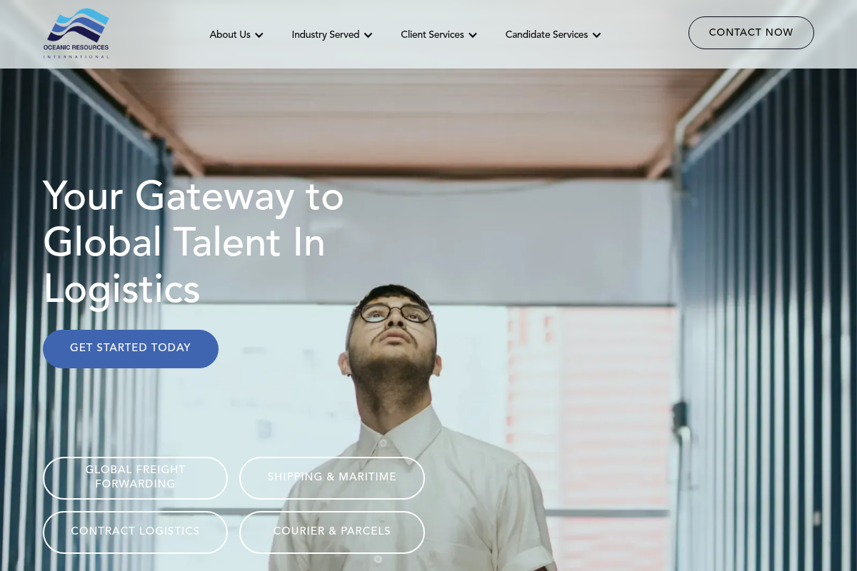Click the Get Started Today button
857x571 pixels.
point(131,349)
